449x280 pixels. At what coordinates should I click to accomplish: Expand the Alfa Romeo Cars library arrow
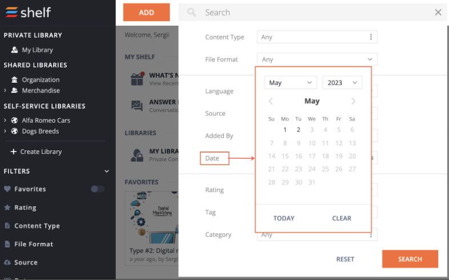coord(5,120)
